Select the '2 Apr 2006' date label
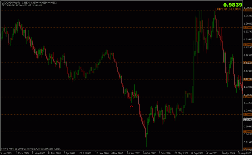Screen dimensions: 252x155 click(x=69, y=153)
